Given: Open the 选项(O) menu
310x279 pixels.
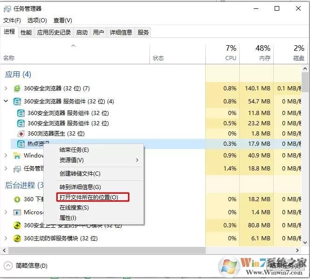Looking at the screenshot, I should point(37,20).
